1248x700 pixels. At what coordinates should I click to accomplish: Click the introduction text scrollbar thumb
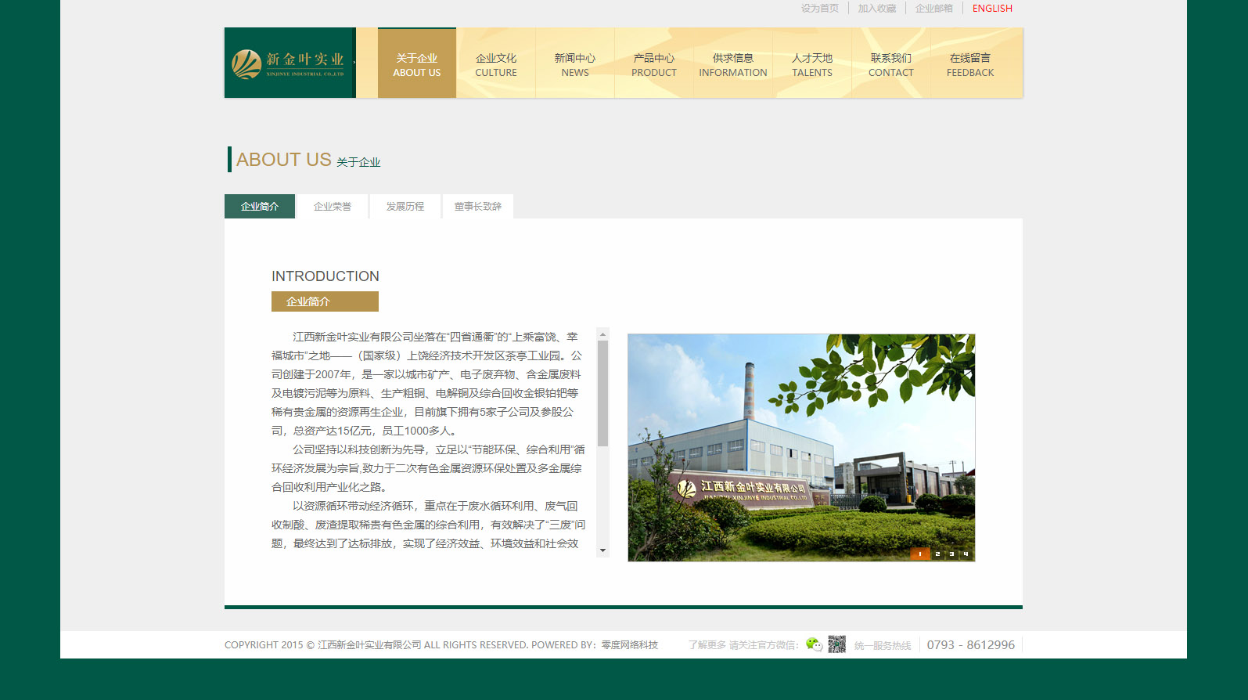602,393
